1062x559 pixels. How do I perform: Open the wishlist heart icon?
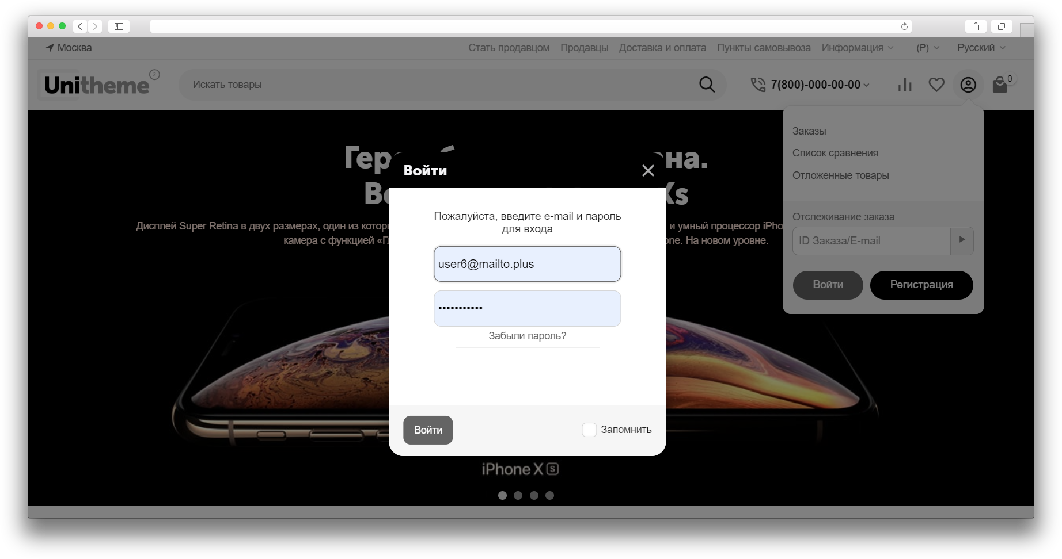coord(936,85)
